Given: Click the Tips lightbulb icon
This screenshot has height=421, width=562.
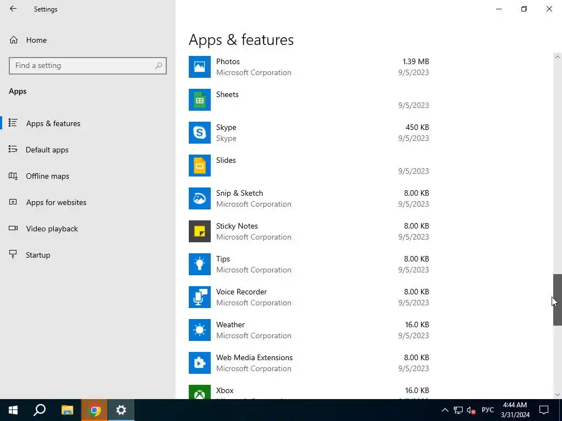Looking at the screenshot, I should 200,265.
